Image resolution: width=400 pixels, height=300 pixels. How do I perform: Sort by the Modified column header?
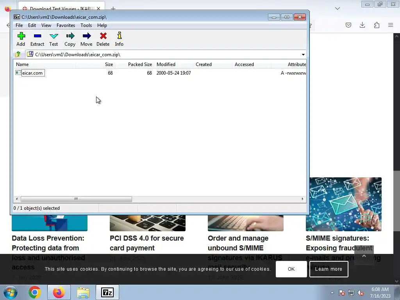click(x=173, y=64)
